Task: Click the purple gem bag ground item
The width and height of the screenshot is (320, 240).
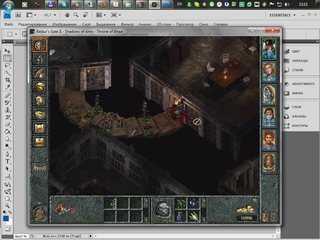Action: tap(180, 217)
